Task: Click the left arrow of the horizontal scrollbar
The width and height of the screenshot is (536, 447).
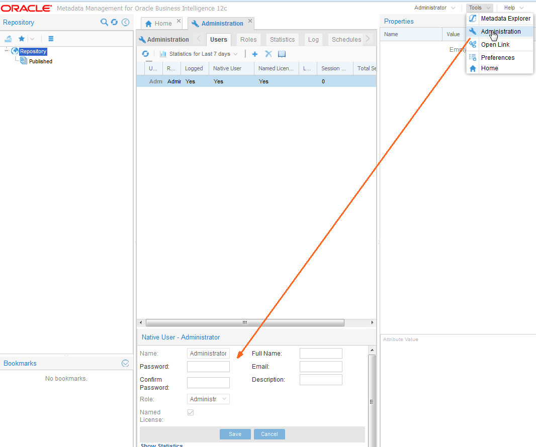Action: click(x=141, y=323)
